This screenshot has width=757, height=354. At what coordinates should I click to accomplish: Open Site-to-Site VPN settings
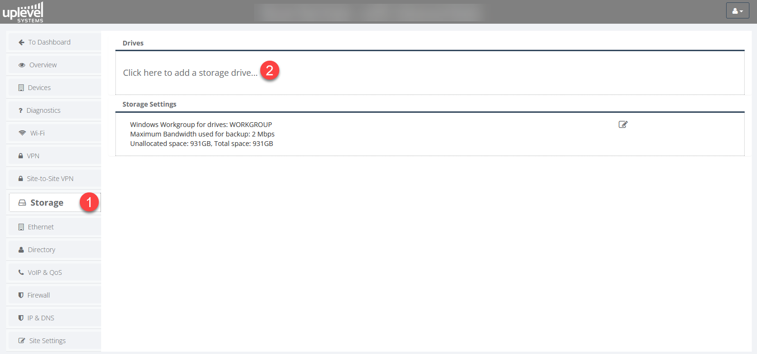pyautogui.click(x=54, y=179)
